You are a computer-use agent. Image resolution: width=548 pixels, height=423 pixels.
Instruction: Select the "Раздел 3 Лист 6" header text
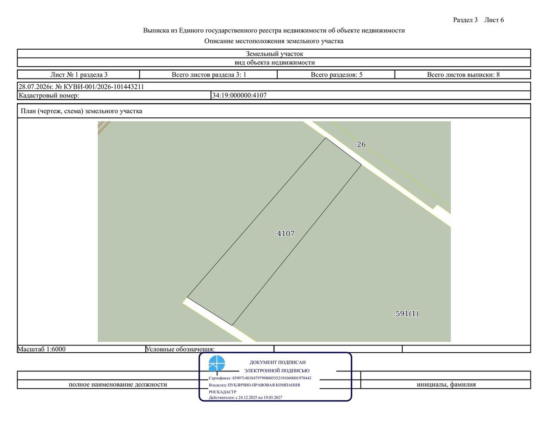tap(478, 20)
